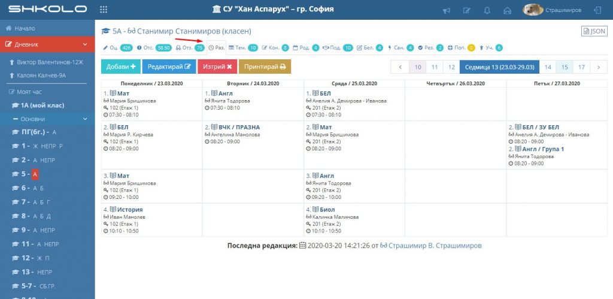The height and width of the screenshot is (299, 613).
Task: Export schedule using JSON button
Action: (594, 31)
